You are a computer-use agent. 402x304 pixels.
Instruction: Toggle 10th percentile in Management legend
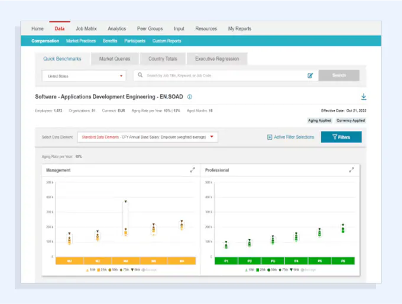coord(90,270)
